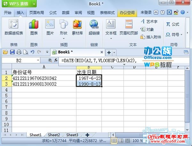Image resolution: width=192 pixels, height=146 pixels.
Task: Open header and footer (页眉和页脚)
Action: pyautogui.click(x=129, y=27)
